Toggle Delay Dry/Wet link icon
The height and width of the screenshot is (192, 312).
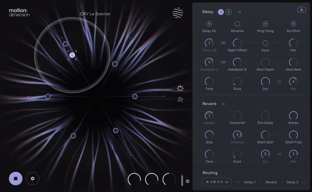(x=279, y=81)
